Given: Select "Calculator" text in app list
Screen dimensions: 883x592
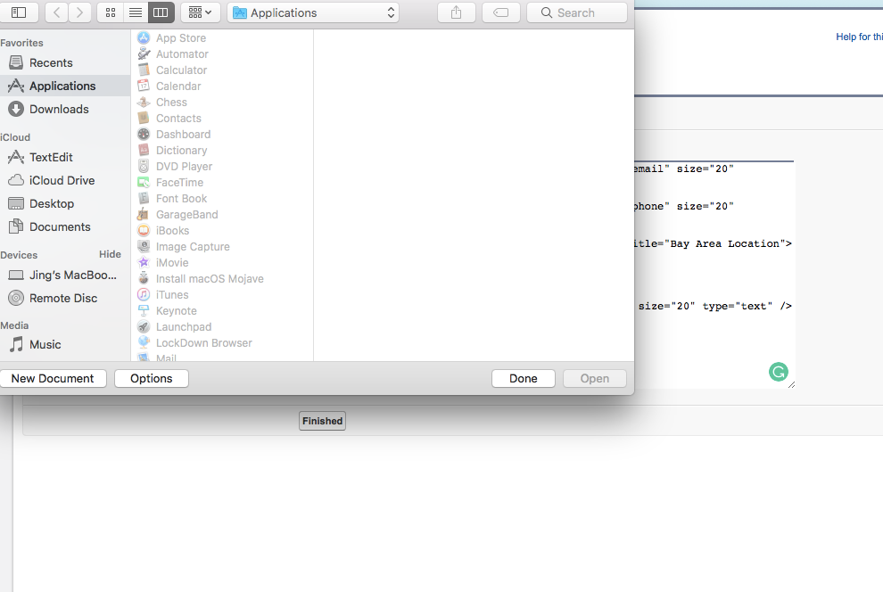Looking at the screenshot, I should [181, 70].
